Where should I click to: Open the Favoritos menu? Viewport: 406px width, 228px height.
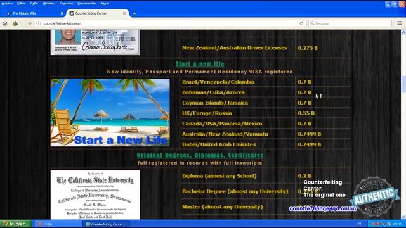[66, 3]
